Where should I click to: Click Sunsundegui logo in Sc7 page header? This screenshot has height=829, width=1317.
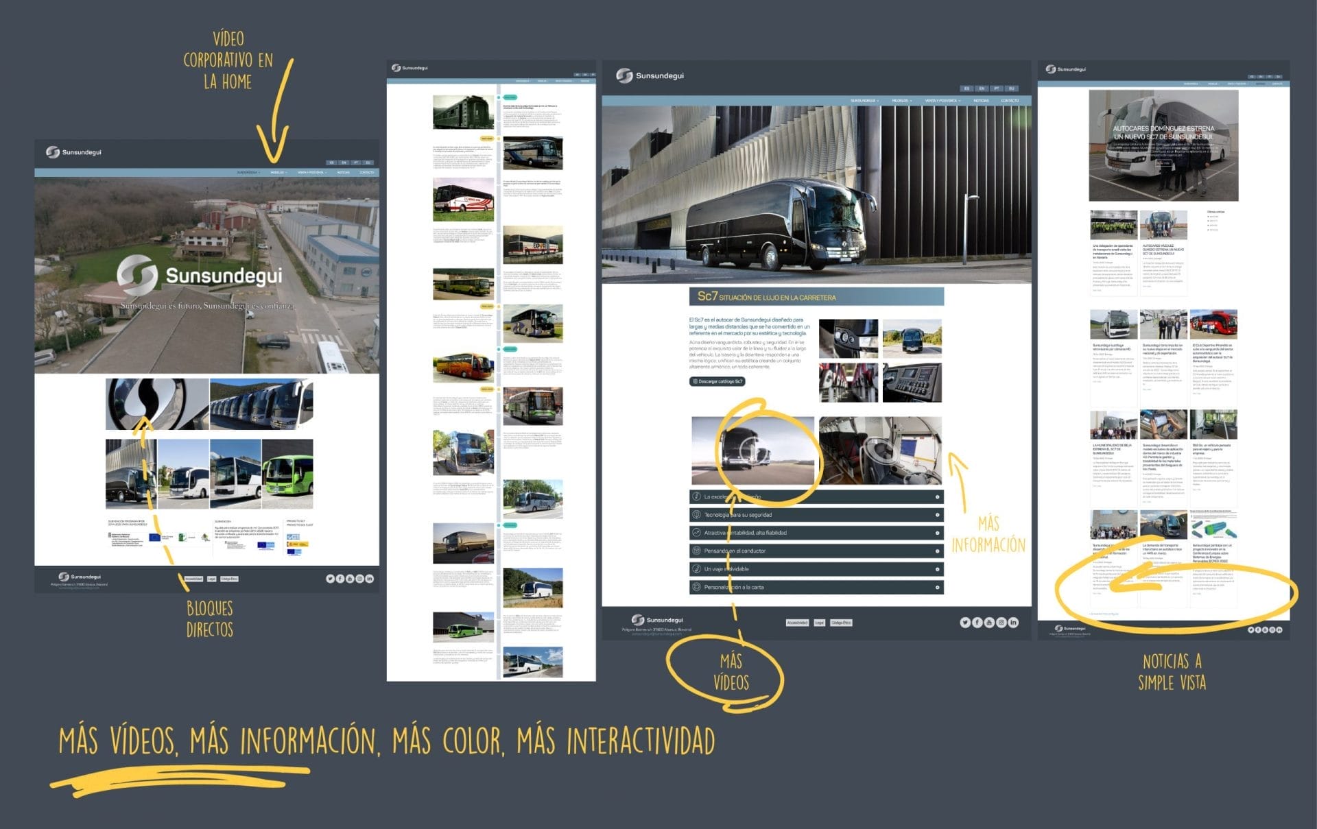point(650,75)
